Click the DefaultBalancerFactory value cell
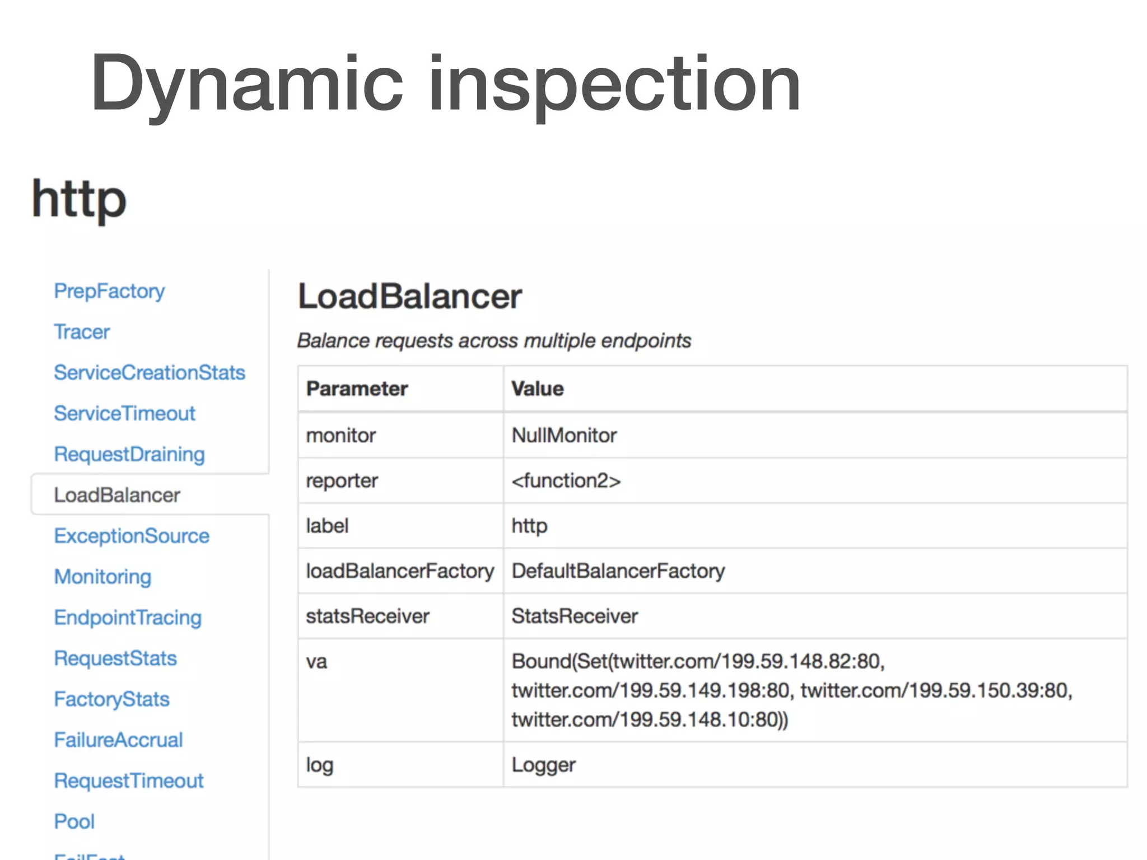 pos(618,571)
